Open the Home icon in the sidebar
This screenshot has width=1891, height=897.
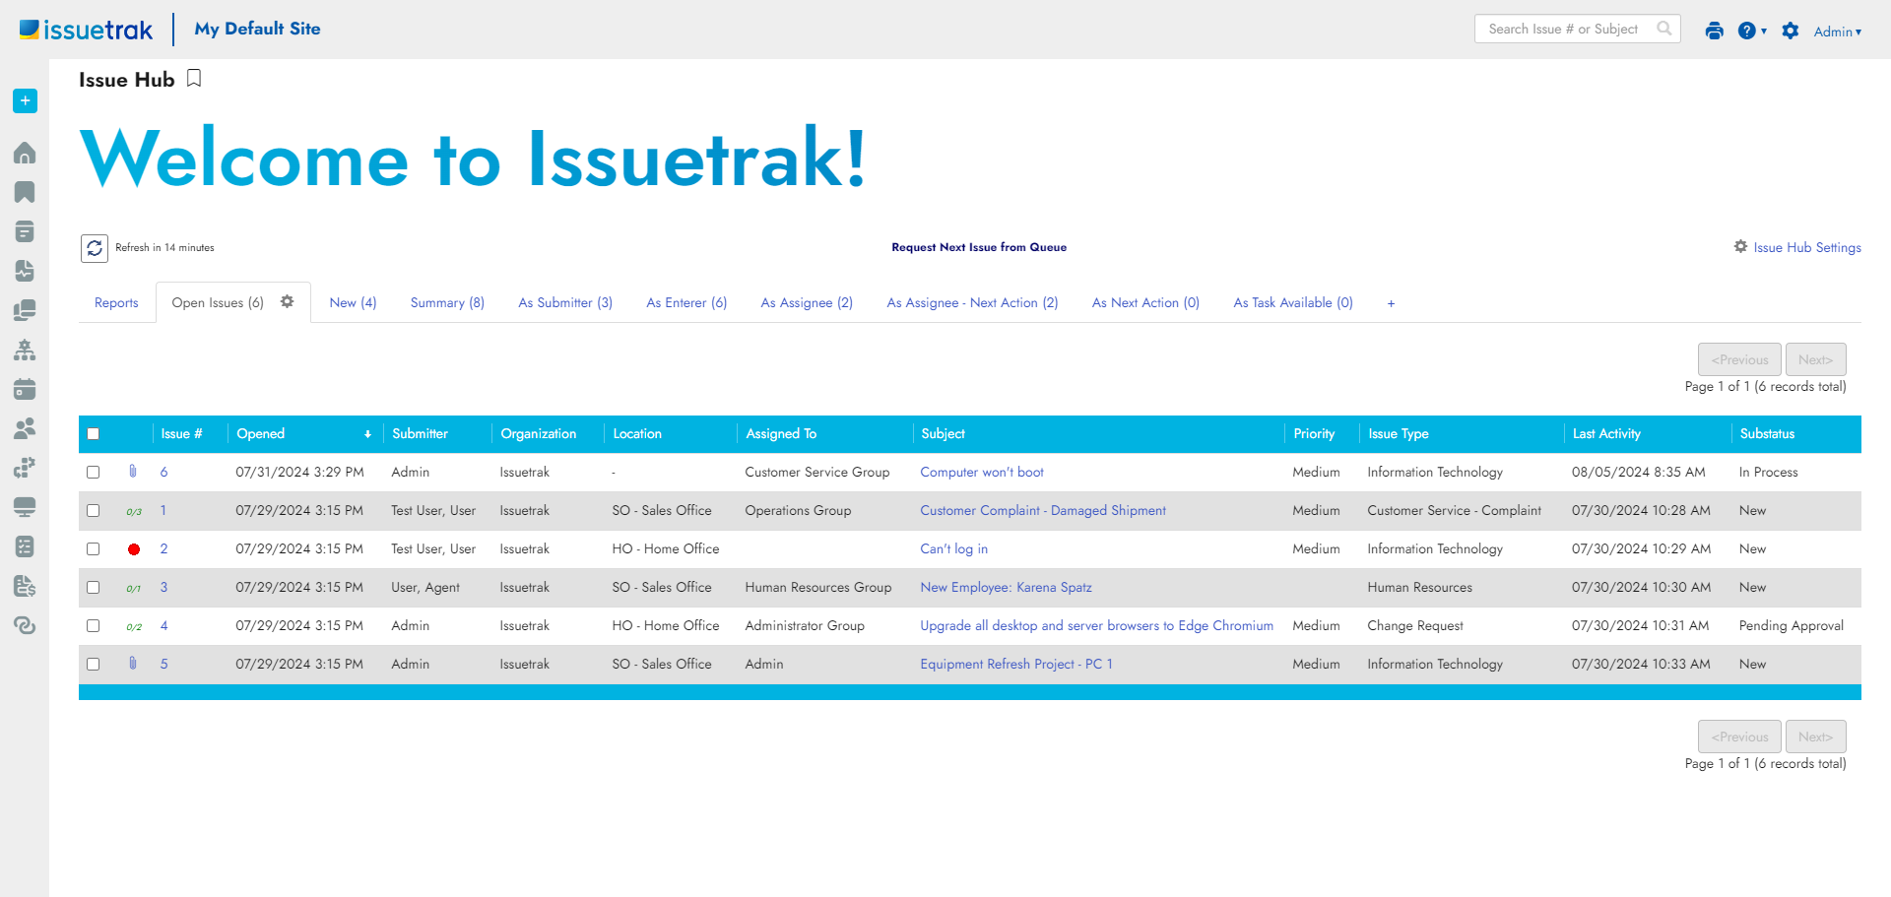(x=25, y=153)
